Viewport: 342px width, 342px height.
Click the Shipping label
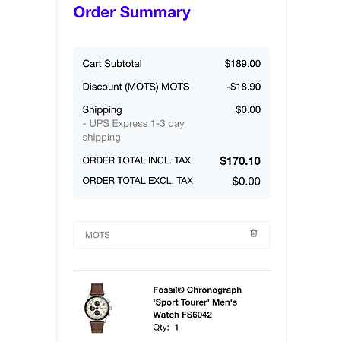pyautogui.click(x=102, y=110)
